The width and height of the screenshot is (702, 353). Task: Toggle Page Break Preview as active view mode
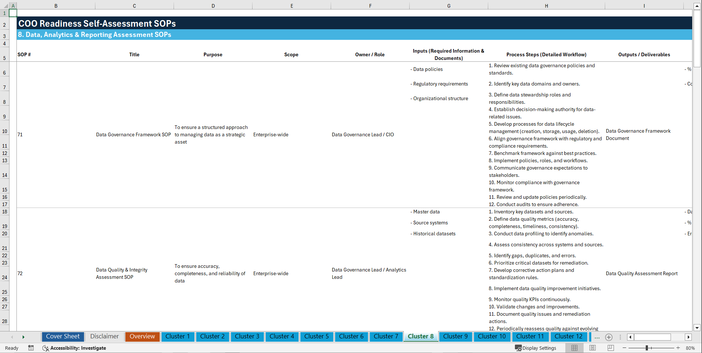click(610, 348)
